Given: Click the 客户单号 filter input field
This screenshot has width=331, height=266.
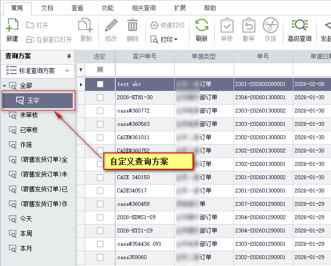Looking at the screenshot, I should pos(144,70).
